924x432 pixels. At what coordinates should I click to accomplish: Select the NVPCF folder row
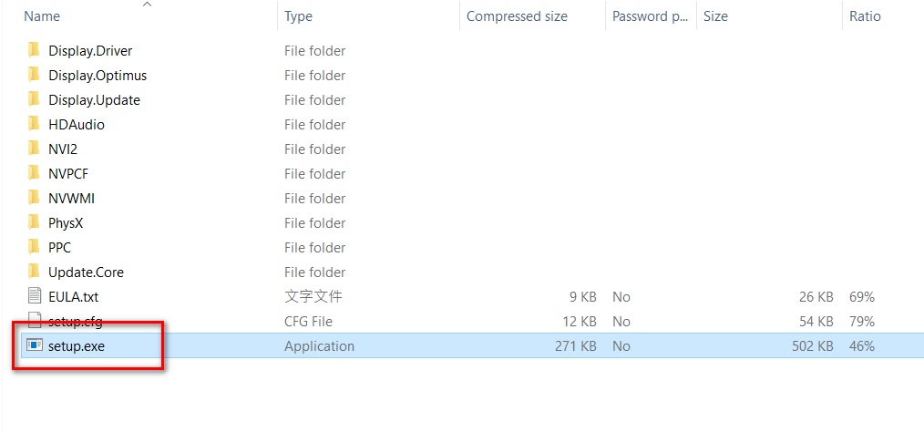coord(462,174)
